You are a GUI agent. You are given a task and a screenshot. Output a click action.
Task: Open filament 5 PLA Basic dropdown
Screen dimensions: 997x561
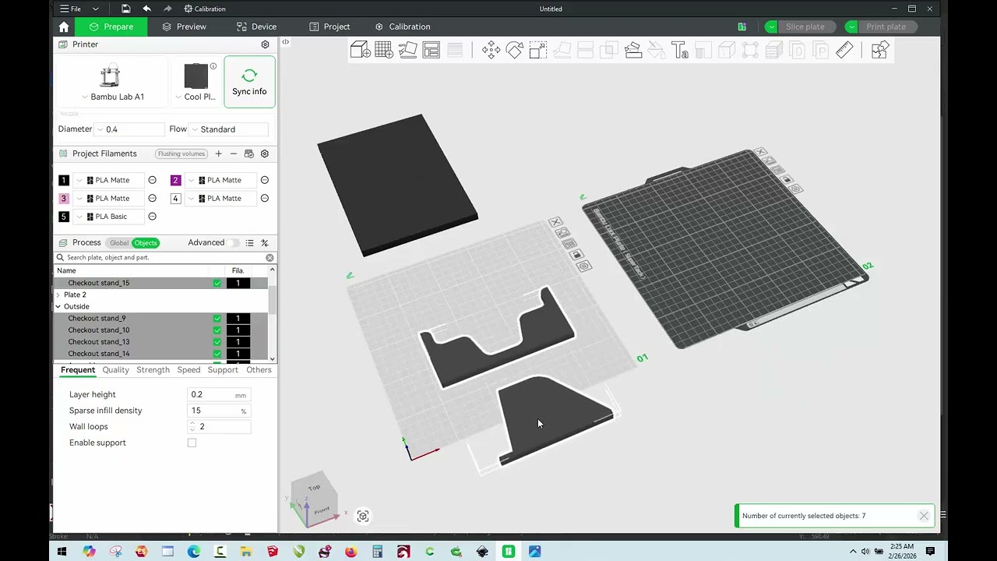click(x=110, y=217)
